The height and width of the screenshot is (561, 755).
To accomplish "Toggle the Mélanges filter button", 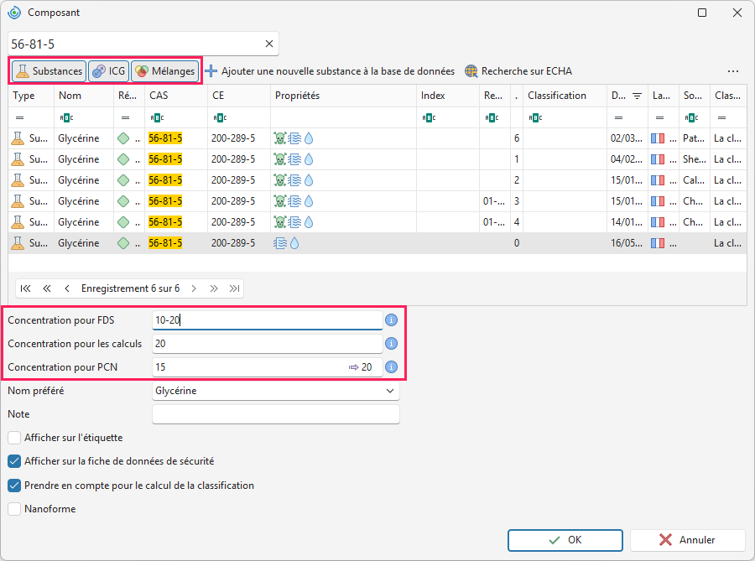I will [x=165, y=71].
